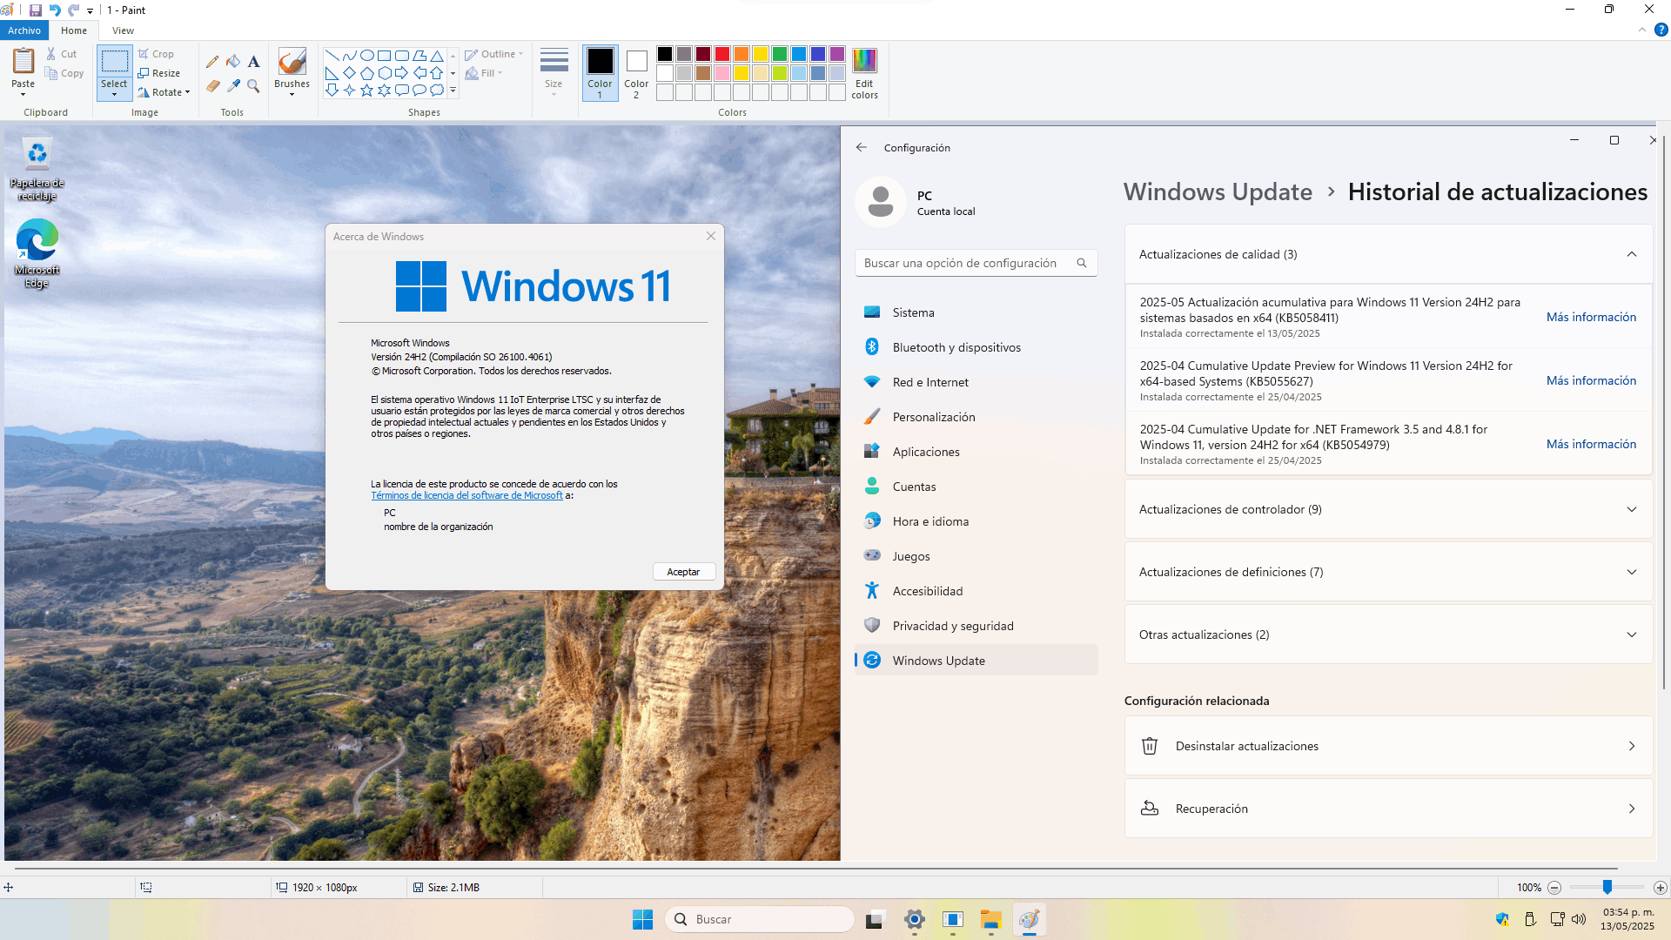
Task: Select the Pencil tool
Action: (212, 62)
